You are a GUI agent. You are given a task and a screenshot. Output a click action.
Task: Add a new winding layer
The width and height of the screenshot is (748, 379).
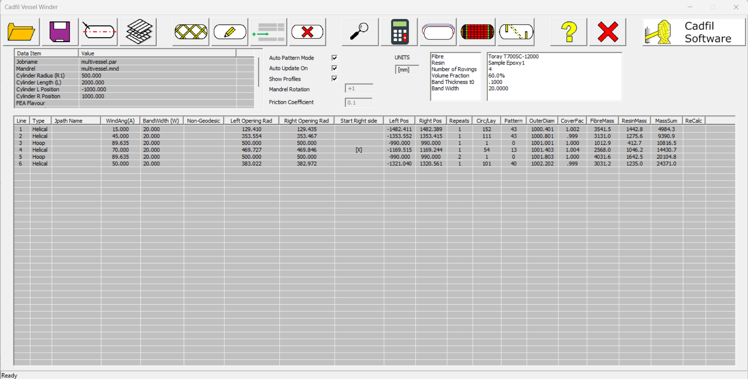click(190, 31)
